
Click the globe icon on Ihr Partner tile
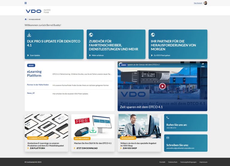click(153, 35)
